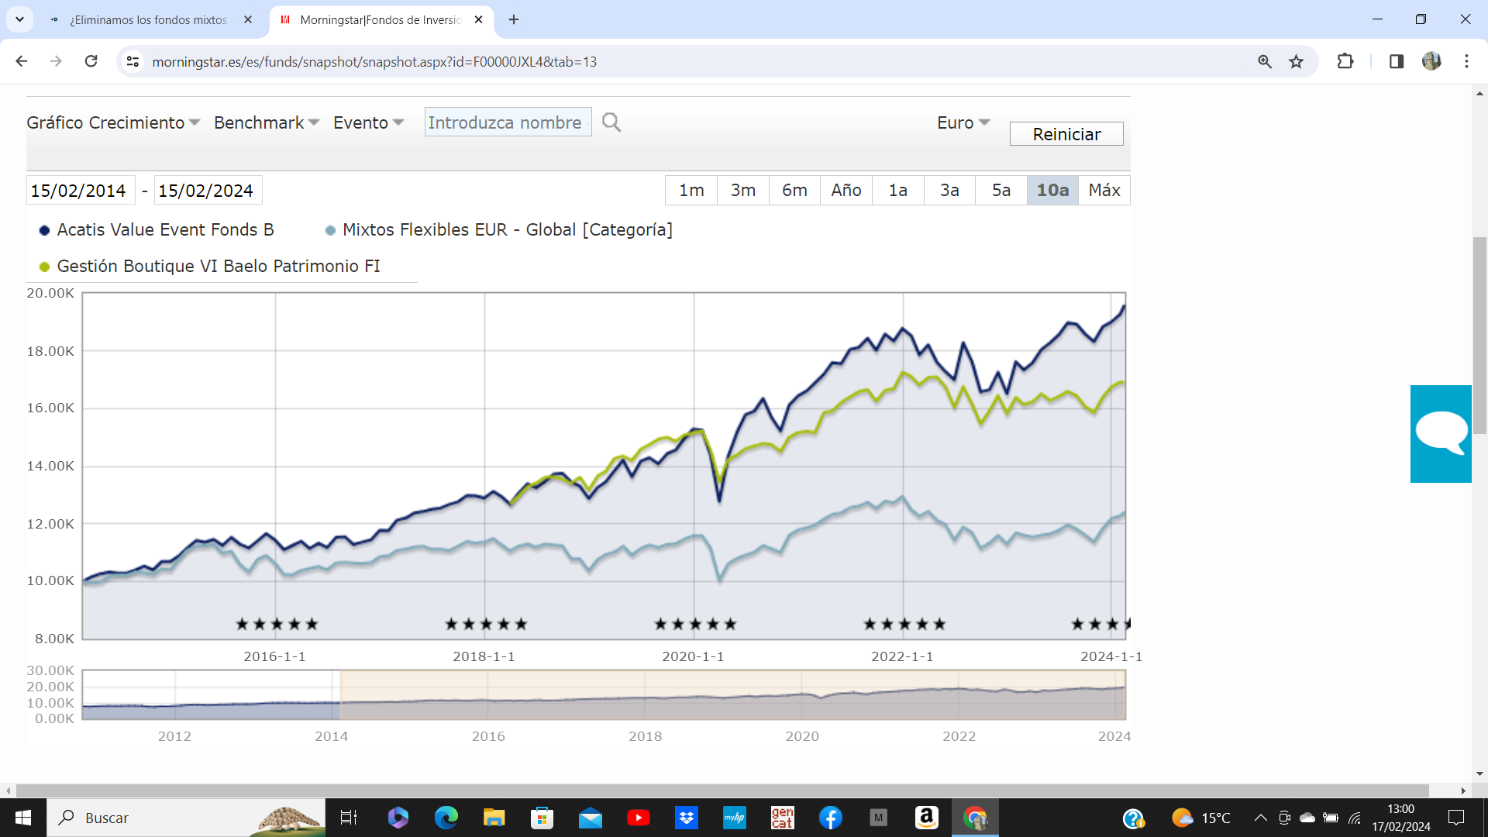Open File Explorer from the taskbar

click(494, 818)
